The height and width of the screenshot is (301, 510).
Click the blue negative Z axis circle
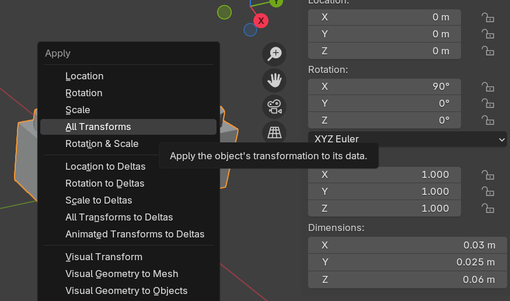[250, 29]
